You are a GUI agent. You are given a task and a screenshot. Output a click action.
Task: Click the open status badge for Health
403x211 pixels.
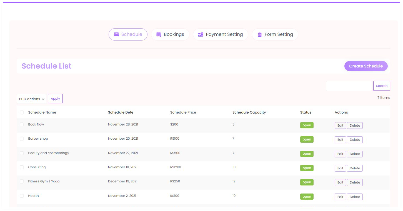tap(307, 197)
